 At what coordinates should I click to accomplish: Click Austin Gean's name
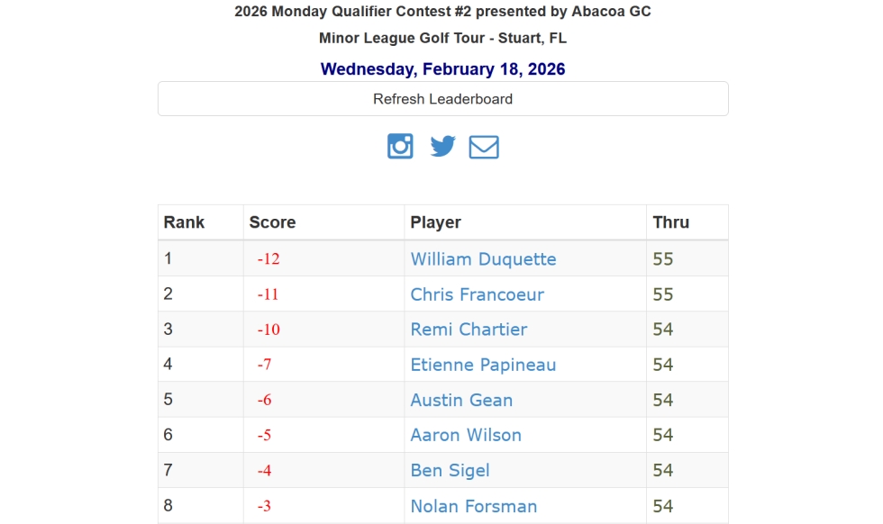click(x=461, y=400)
